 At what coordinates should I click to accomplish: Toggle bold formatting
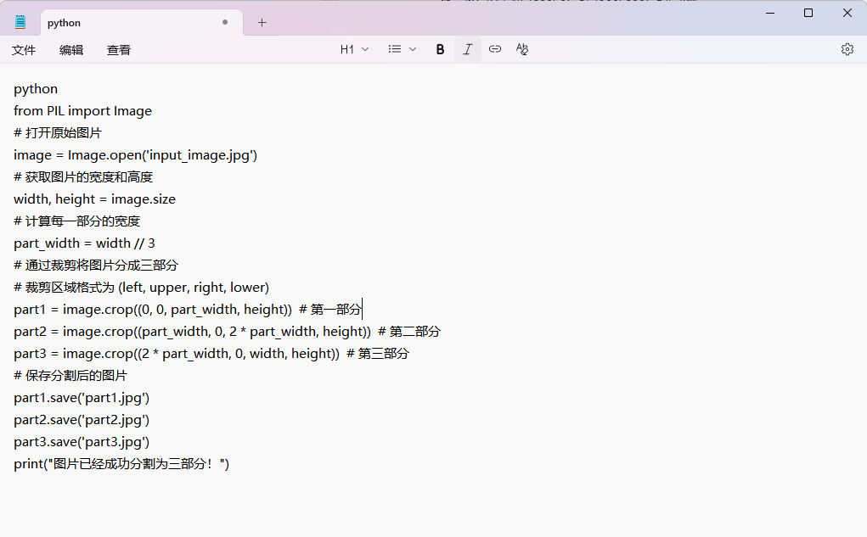coord(440,49)
